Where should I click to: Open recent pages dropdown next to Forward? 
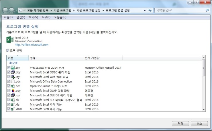[x=16, y=10]
